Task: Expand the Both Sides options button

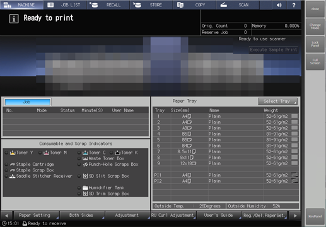Action: coord(82,215)
